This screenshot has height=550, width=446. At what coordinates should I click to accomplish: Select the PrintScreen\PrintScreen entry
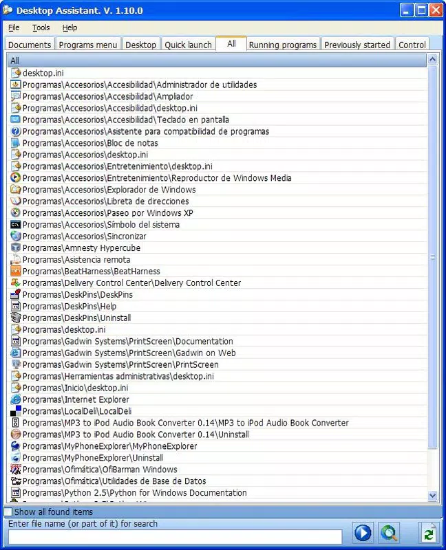tap(218, 364)
